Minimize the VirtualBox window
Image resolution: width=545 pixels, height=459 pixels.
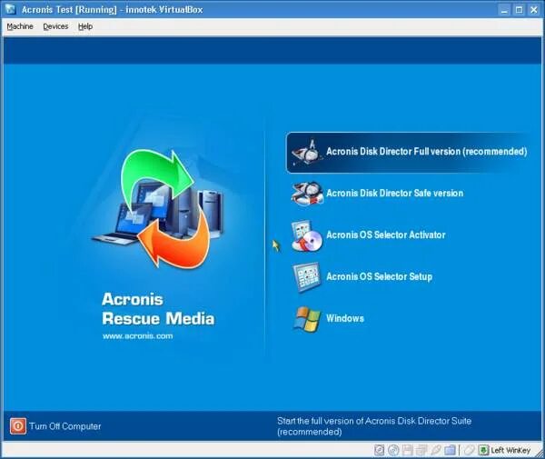[504, 10]
